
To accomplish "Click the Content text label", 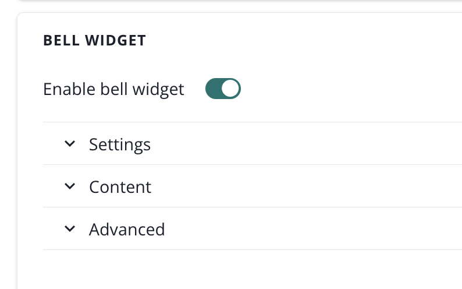I will 120,186.
